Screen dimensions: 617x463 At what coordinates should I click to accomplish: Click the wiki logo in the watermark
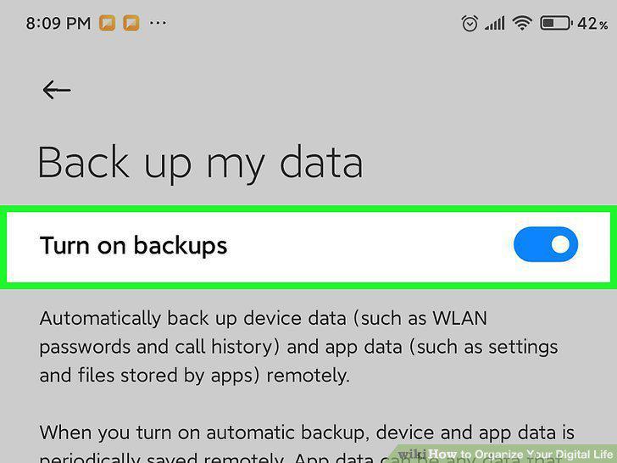(x=412, y=455)
